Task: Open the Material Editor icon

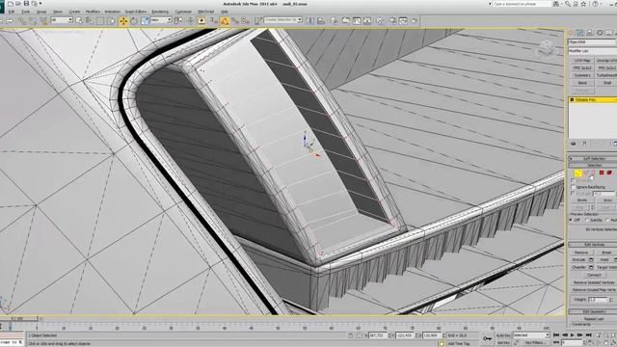Action: 381,21
